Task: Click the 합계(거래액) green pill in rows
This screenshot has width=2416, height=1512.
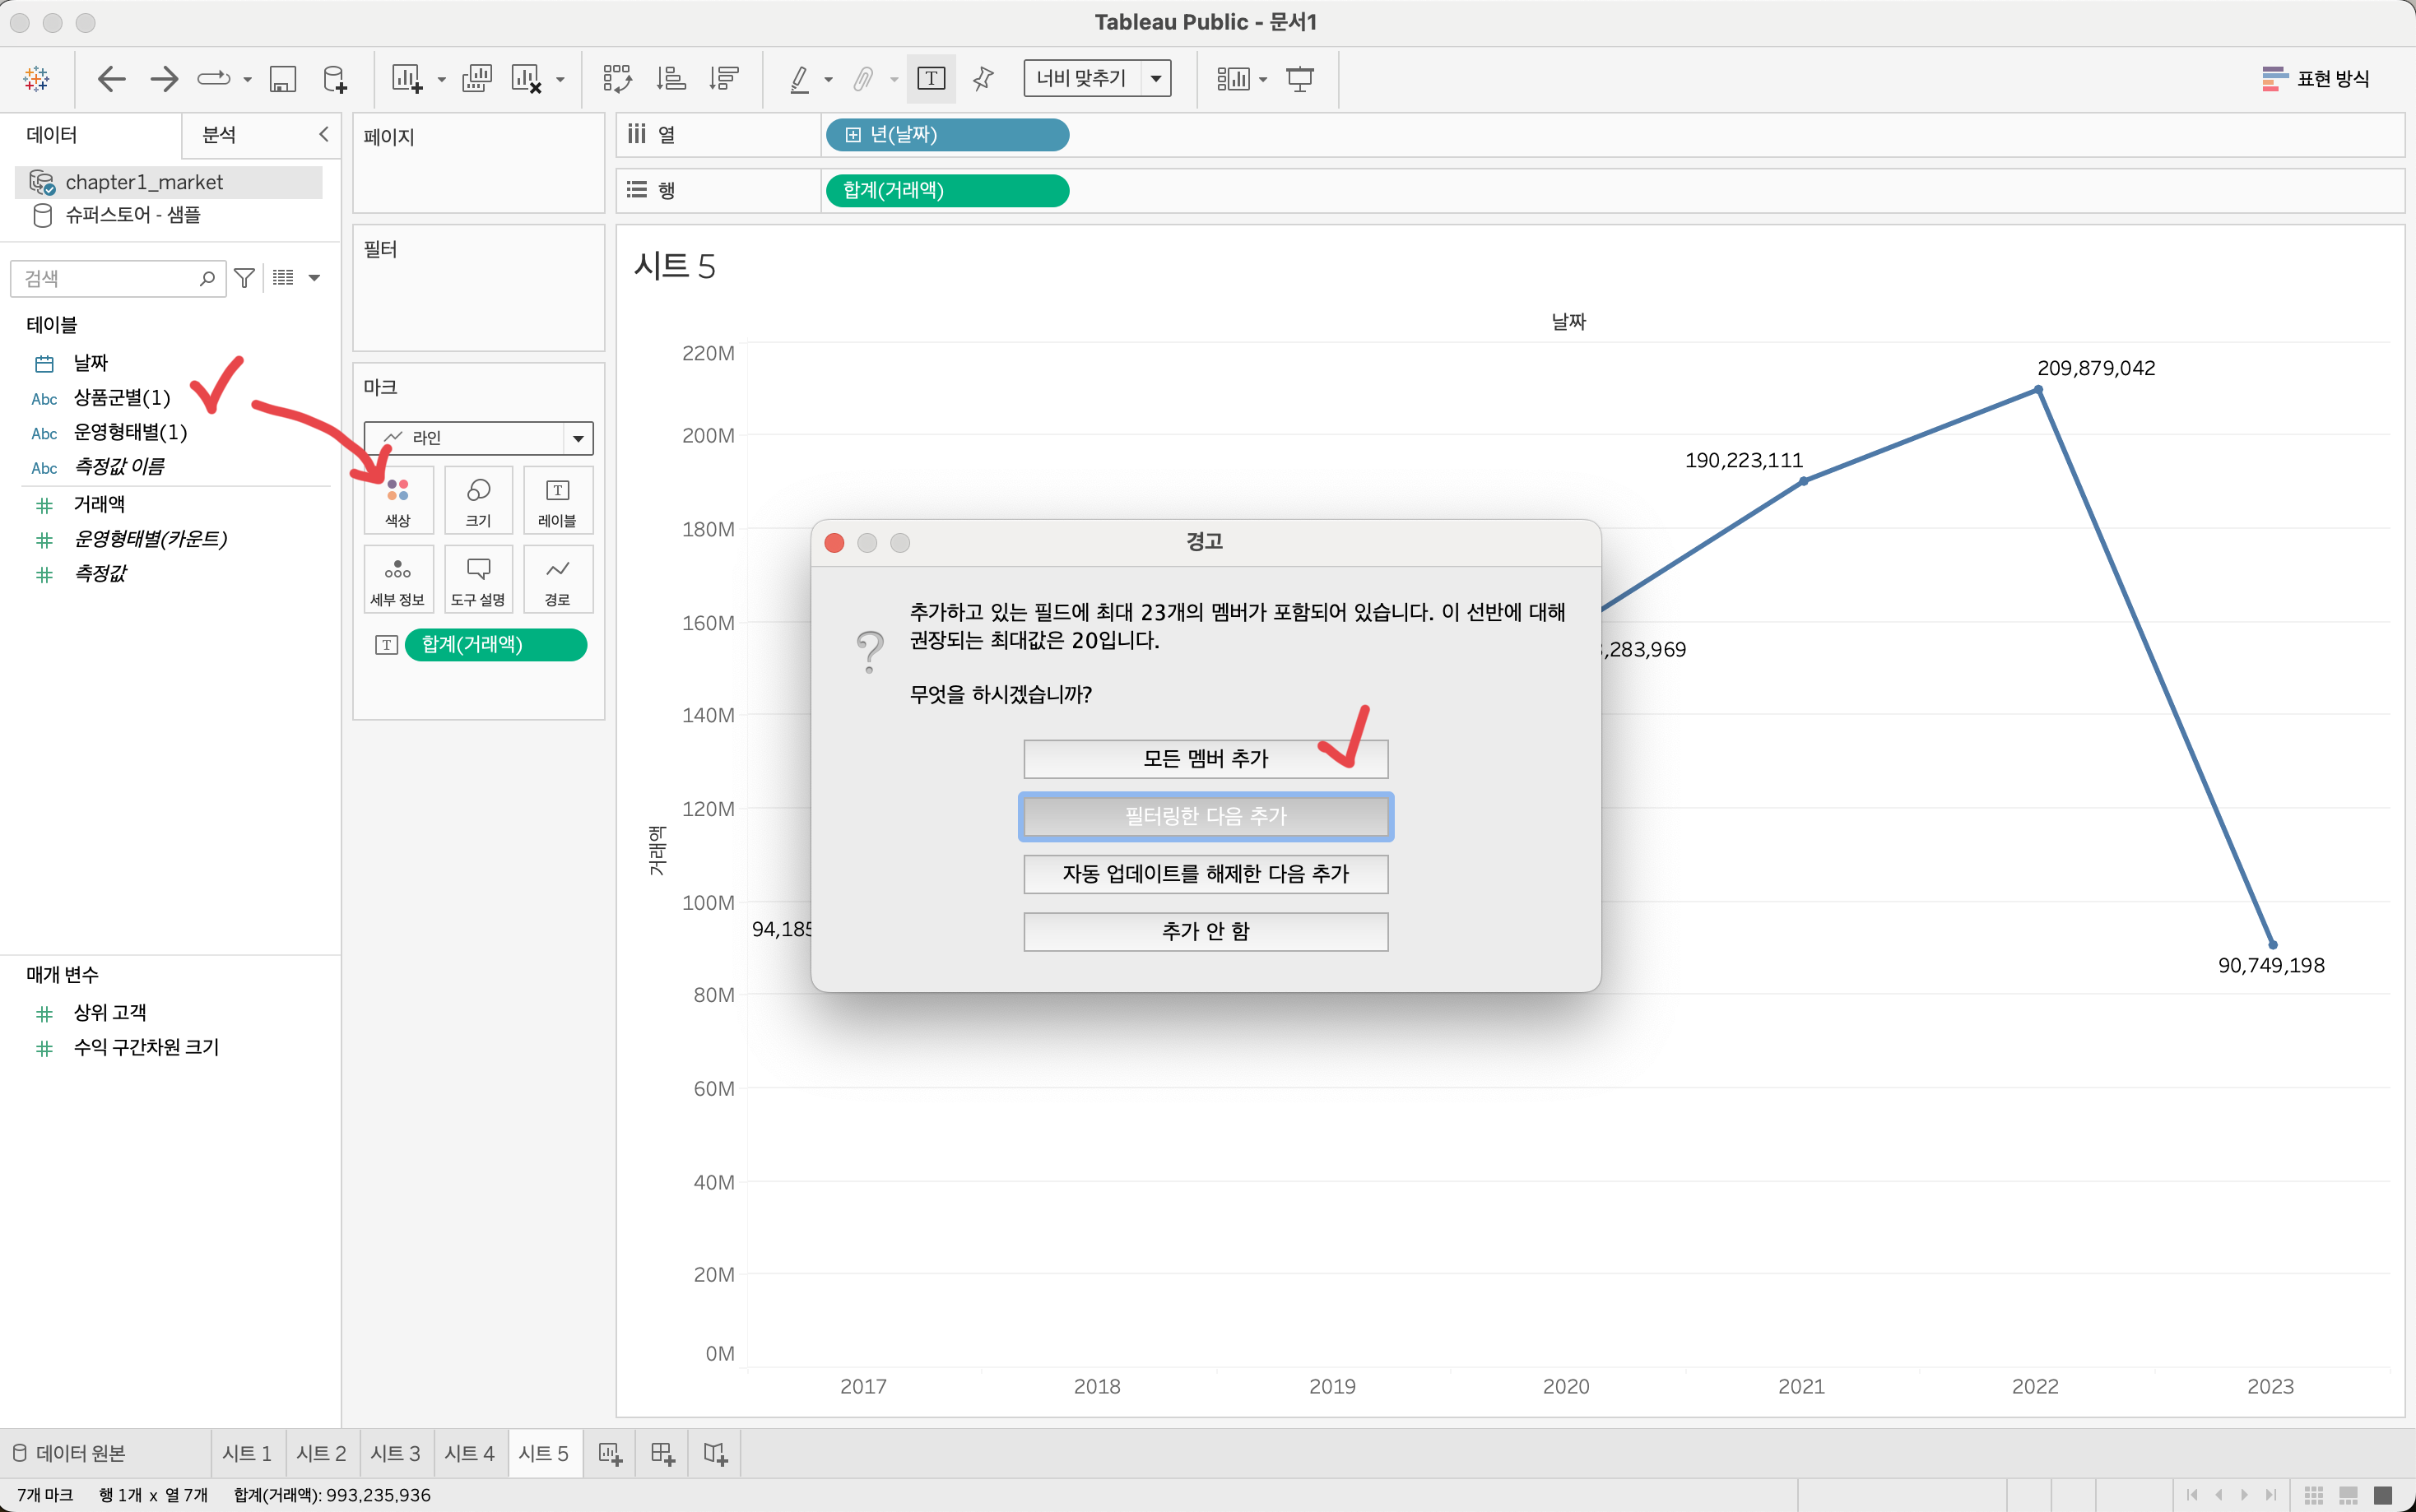Action: tap(946, 190)
